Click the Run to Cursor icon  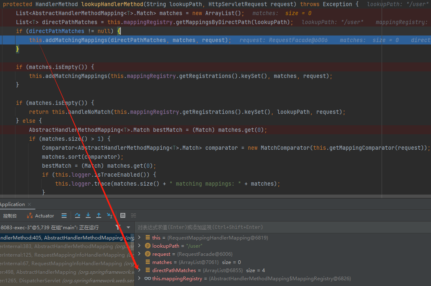110,216
